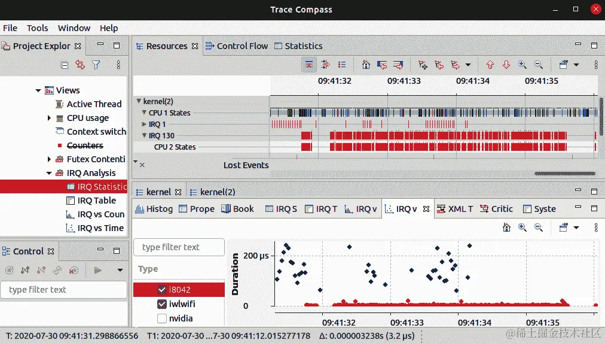Viewport: 605px width, 343px height.
Task: Zoom in on Resources timeline
Action: [x=522, y=65]
